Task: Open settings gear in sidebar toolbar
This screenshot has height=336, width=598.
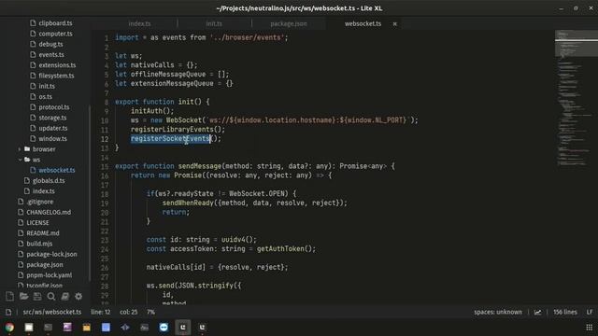Action: point(78,297)
